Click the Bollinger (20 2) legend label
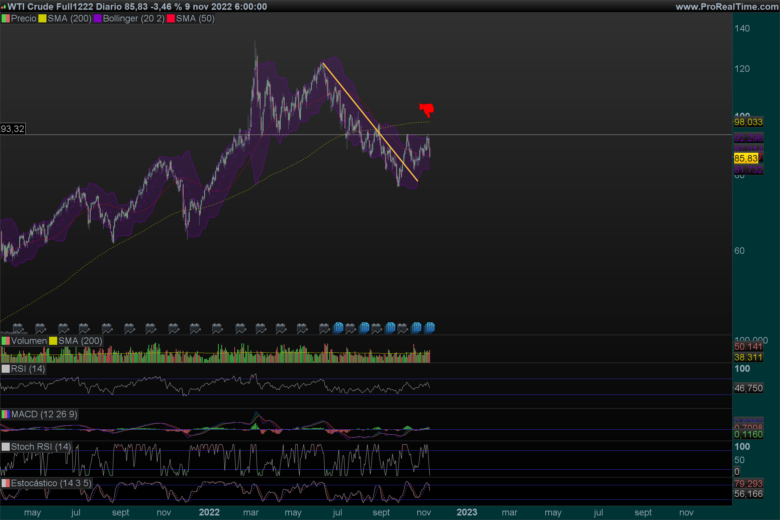The width and height of the screenshot is (780, 520). [x=133, y=19]
